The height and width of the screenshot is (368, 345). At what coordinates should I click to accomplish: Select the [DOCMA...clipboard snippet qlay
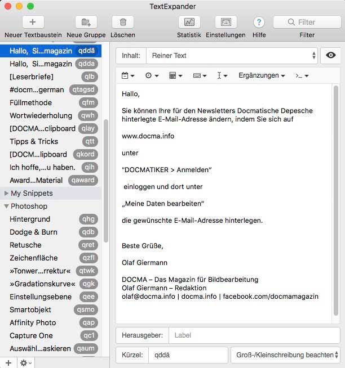[x=51, y=128]
